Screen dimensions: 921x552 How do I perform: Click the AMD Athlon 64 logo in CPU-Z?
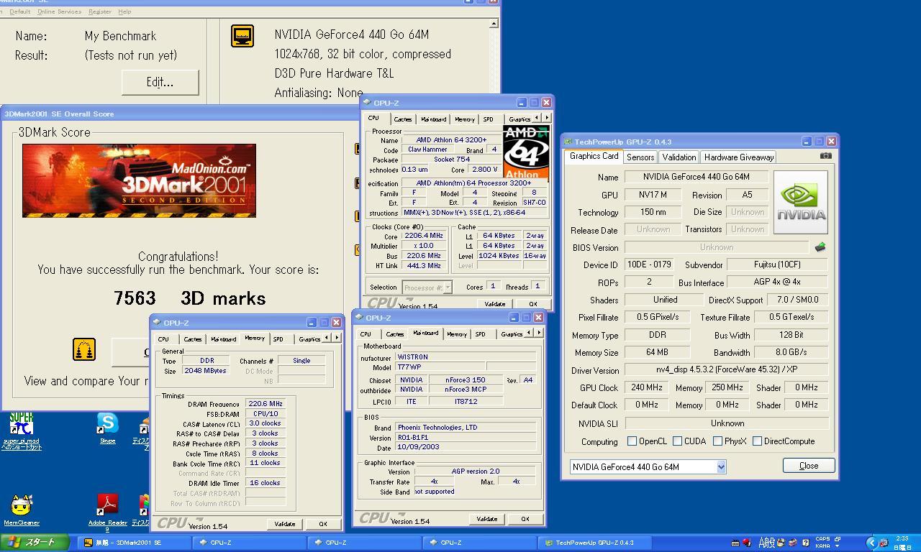[525, 152]
